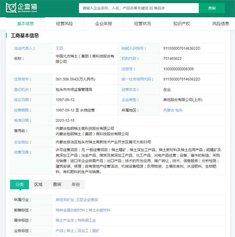
Task: Click the 经营范围 label link
Action: pos(21,152)
